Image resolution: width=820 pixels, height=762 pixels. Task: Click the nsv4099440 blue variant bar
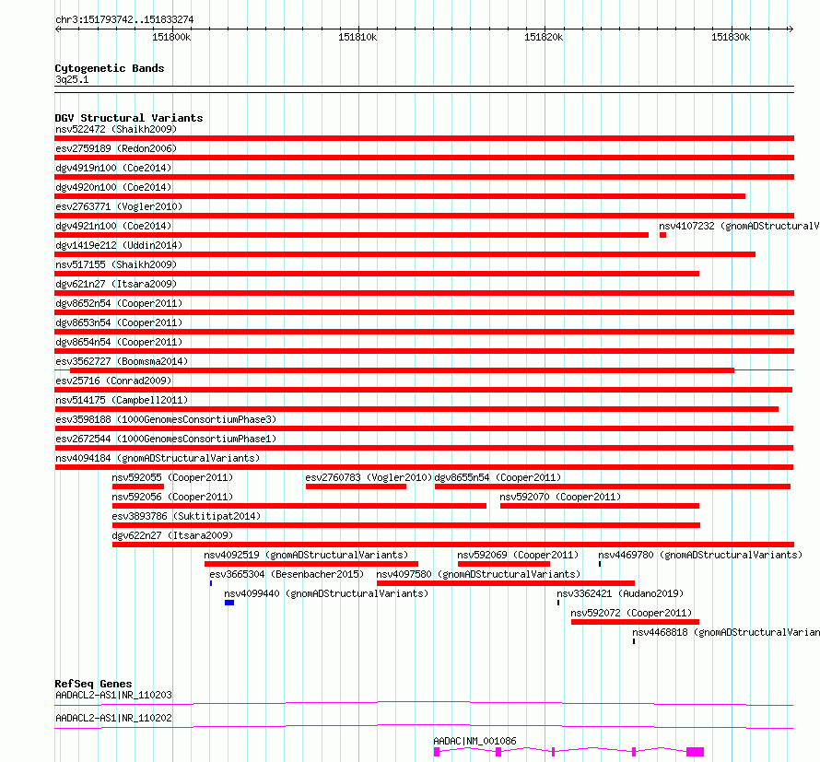[229, 603]
